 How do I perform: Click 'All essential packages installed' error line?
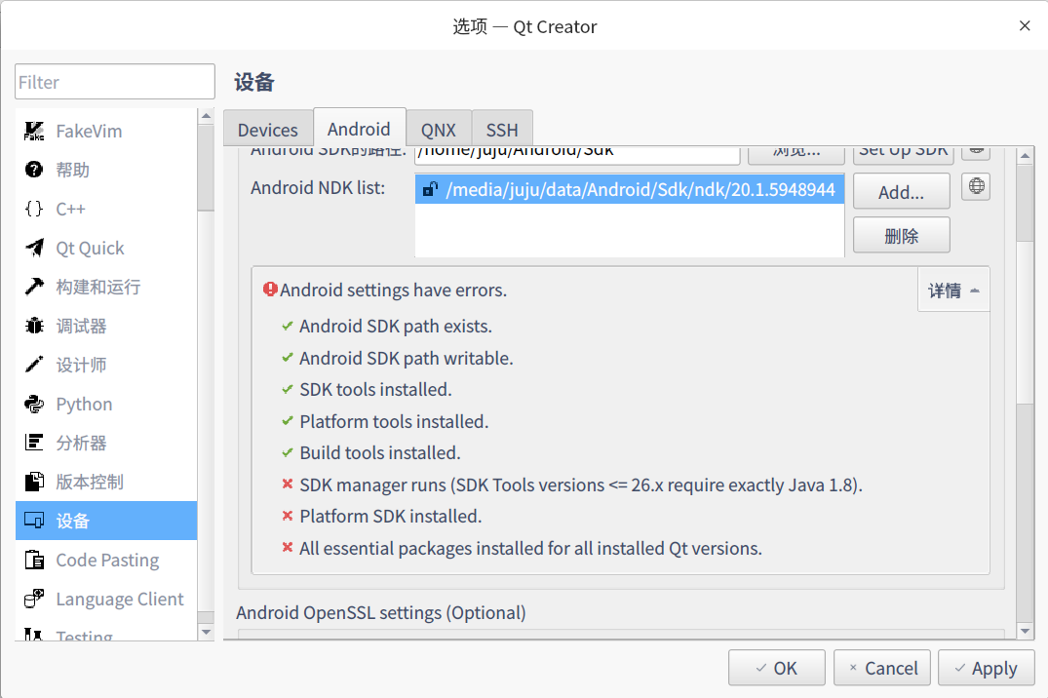coord(530,548)
